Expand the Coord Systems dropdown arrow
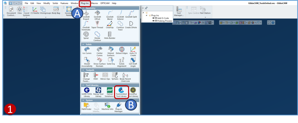This screenshot has width=298, height=123. [26, 17]
